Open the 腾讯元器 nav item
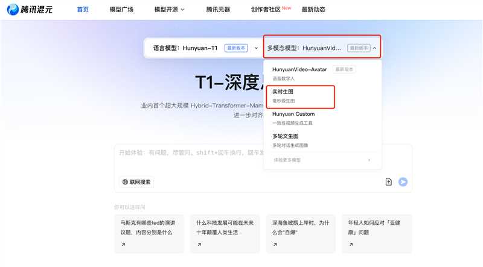Viewport: 483px width, 267px height. tap(218, 10)
